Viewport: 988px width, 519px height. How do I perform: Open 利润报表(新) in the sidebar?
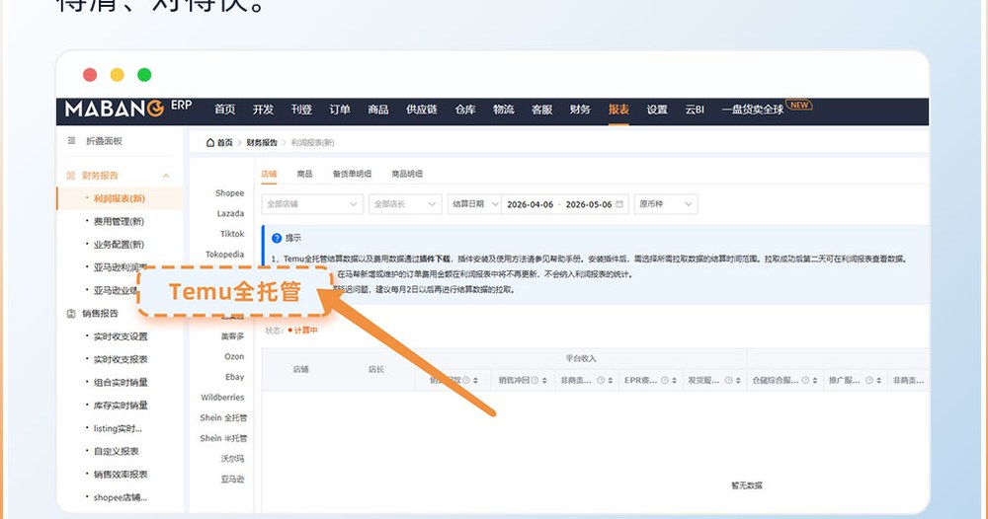click(x=120, y=198)
